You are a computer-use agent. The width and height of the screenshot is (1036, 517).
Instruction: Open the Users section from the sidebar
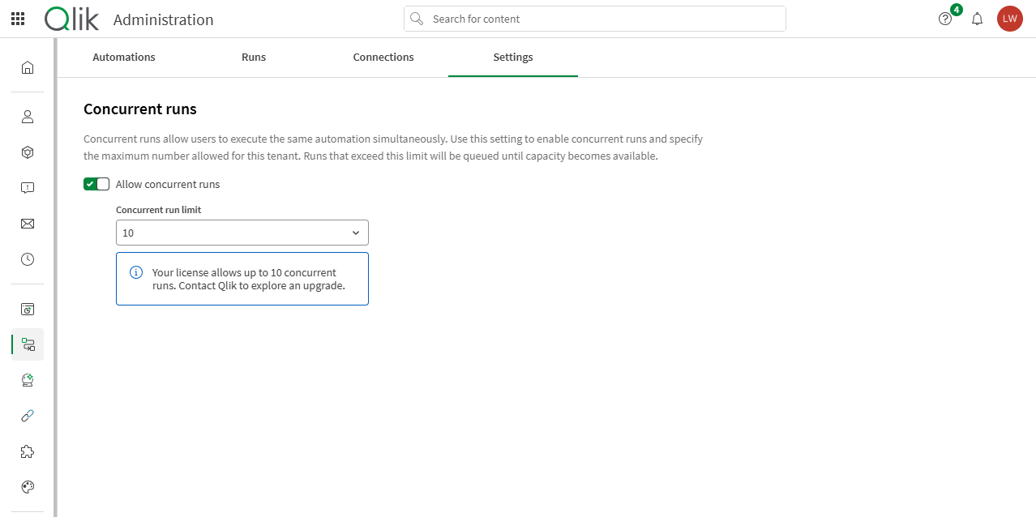pos(28,116)
